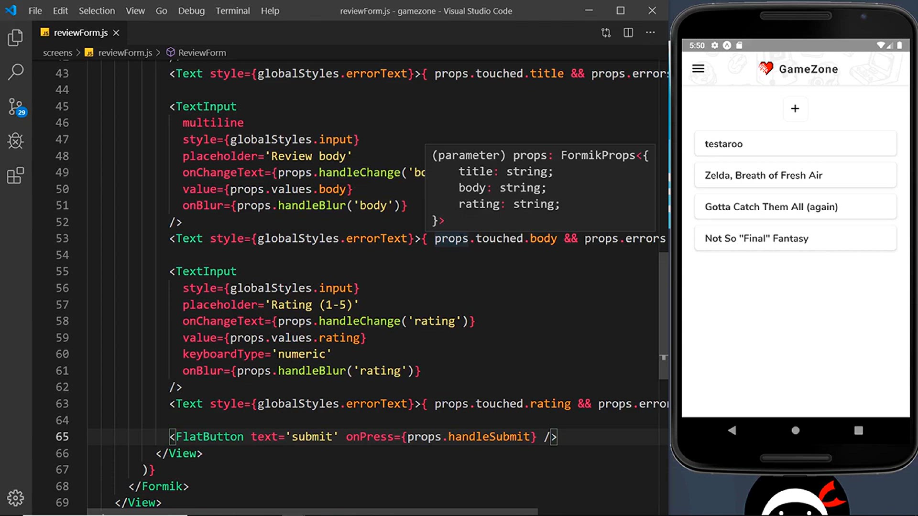Open Source Control with 29 changes
Viewport: 918px width, 516px height.
pyautogui.click(x=17, y=107)
